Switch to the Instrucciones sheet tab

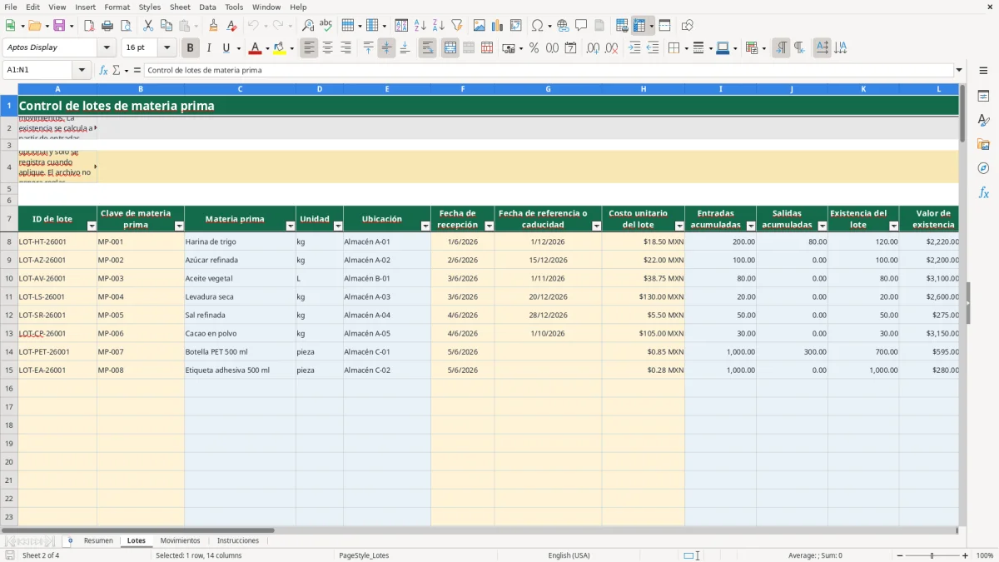(x=238, y=540)
